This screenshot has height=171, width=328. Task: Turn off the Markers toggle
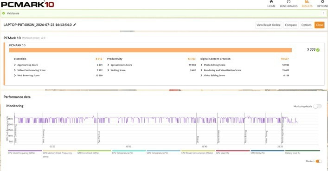point(319,161)
